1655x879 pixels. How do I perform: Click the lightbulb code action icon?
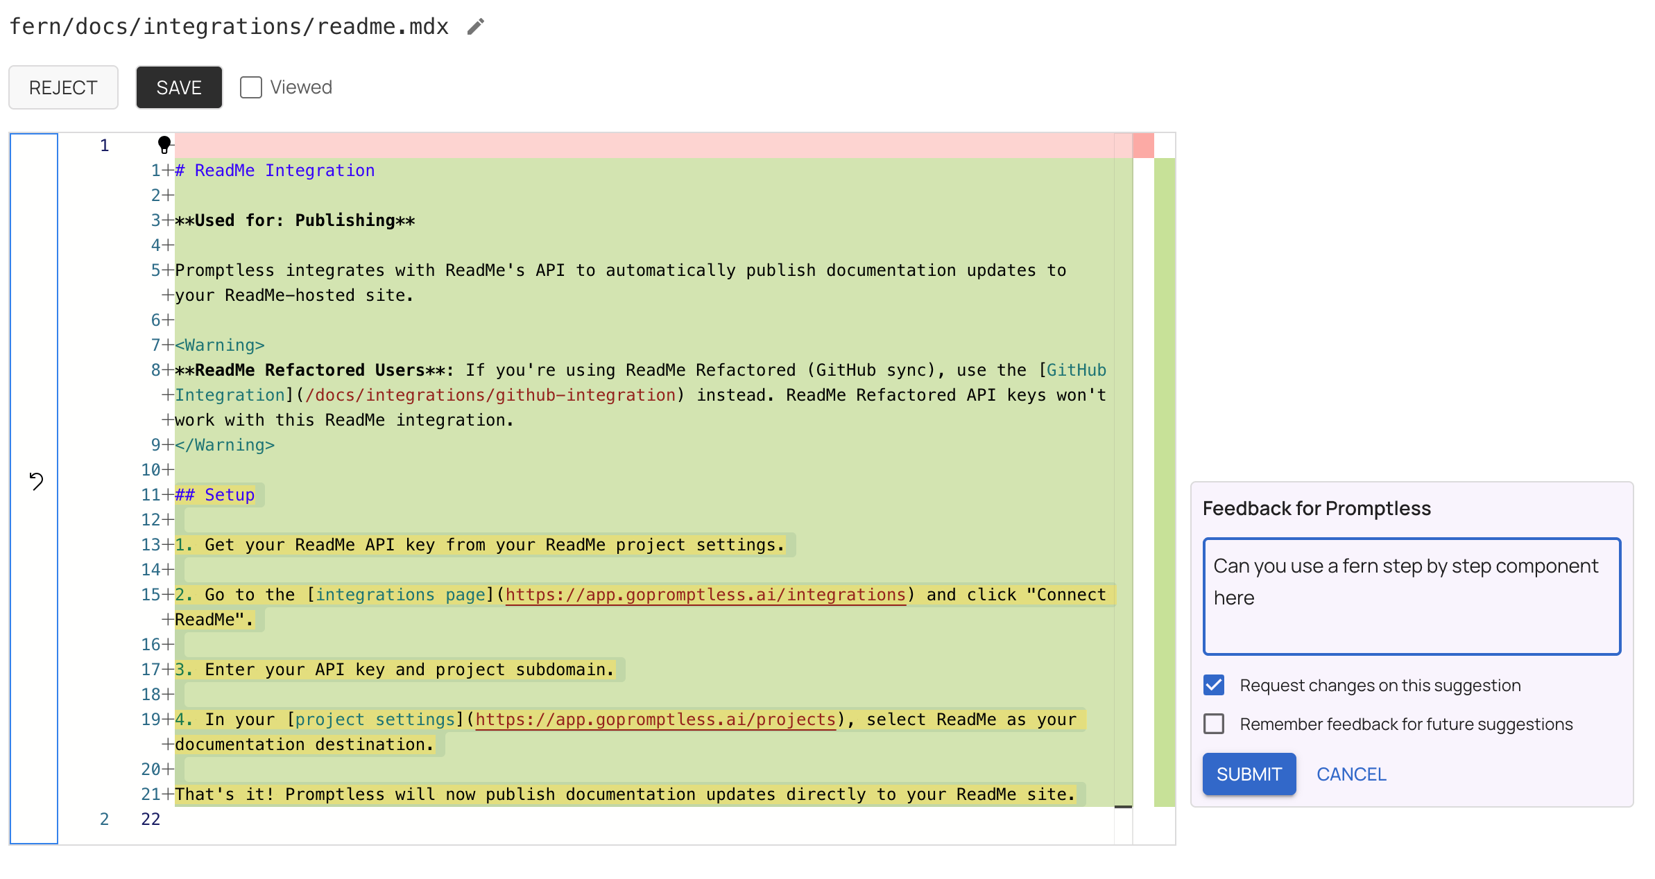(x=164, y=144)
